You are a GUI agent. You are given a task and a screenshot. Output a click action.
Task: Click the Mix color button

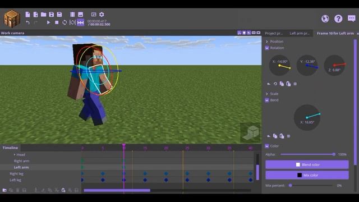[x=307, y=175]
